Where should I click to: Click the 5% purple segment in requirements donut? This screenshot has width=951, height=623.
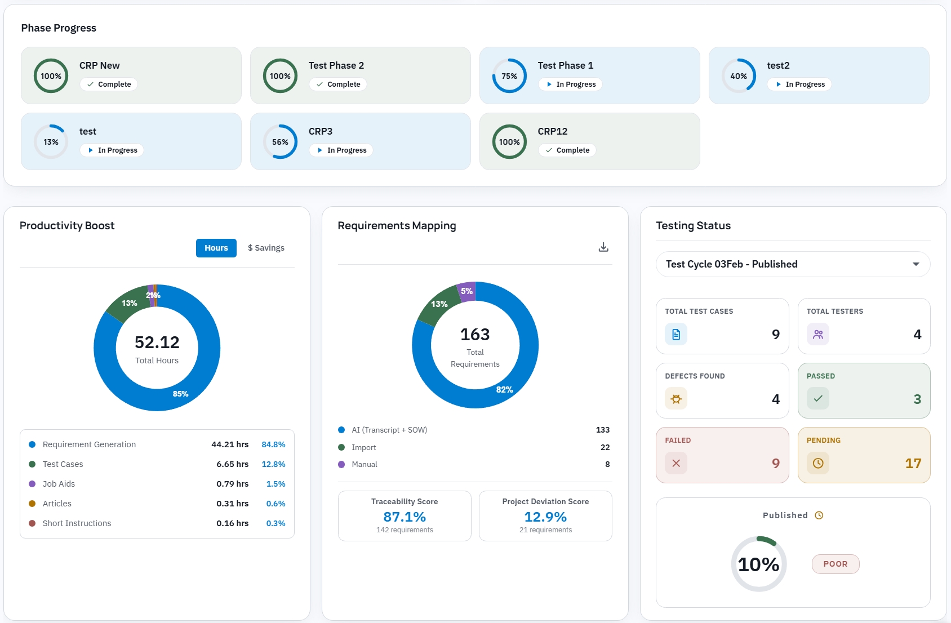pyautogui.click(x=466, y=291)
